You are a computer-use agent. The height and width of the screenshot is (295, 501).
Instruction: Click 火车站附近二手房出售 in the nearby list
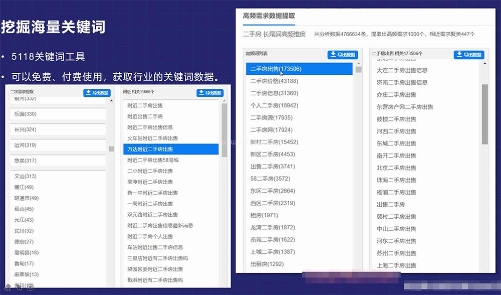pyautogui.click(x=152, y=138)
